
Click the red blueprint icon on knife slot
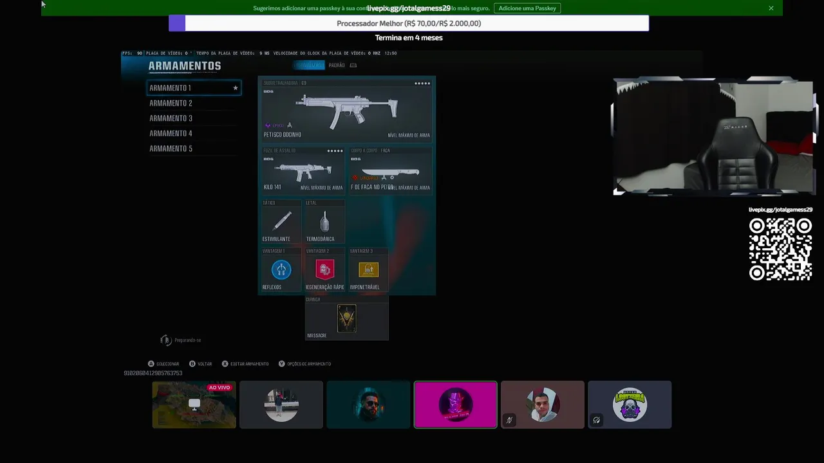pyautogui.click(x=355, y=178)
